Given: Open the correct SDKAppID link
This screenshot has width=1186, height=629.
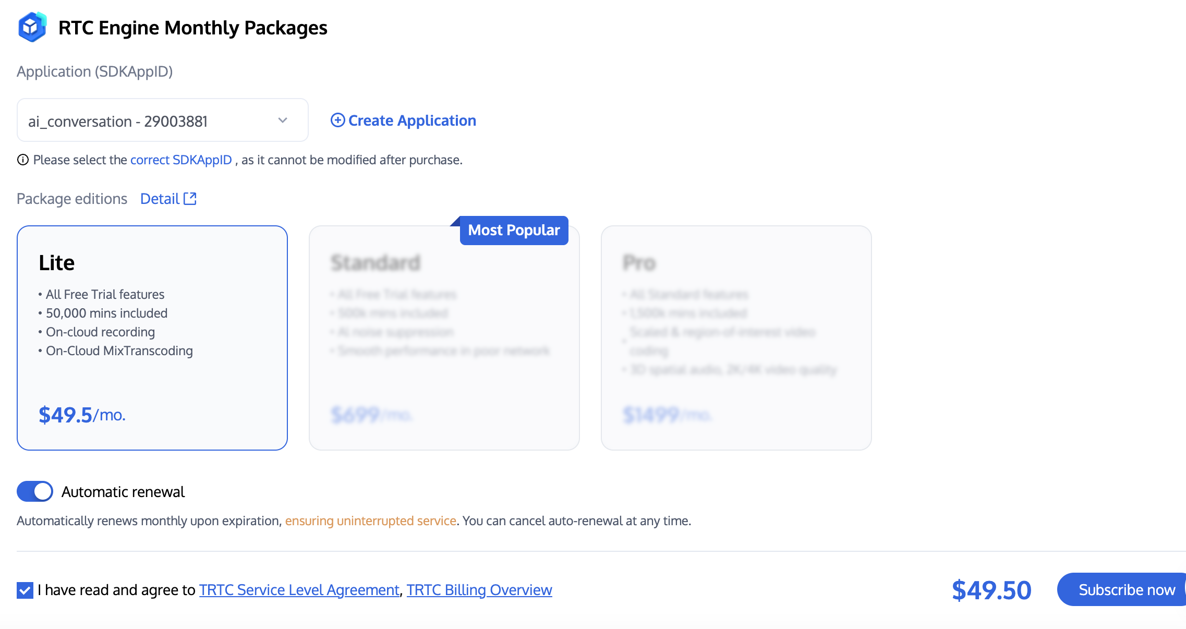Looking at the screenshot, I should click(180, 160).
